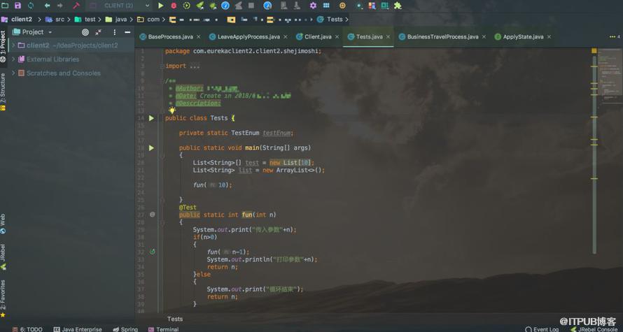Click the first blue circular profiler icon
The image size is (623, 332).
[x=225, y=6]
